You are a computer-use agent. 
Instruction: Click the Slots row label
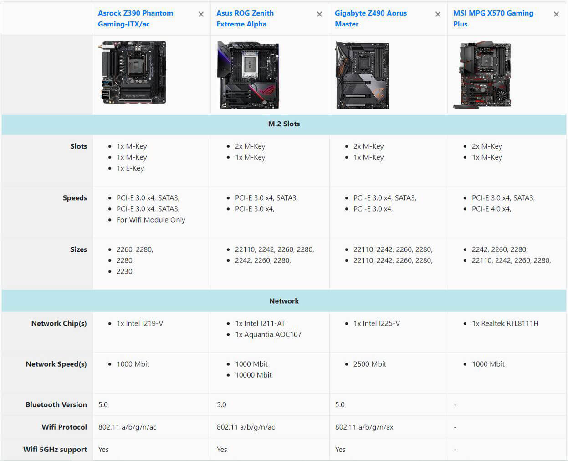point(78,146)
